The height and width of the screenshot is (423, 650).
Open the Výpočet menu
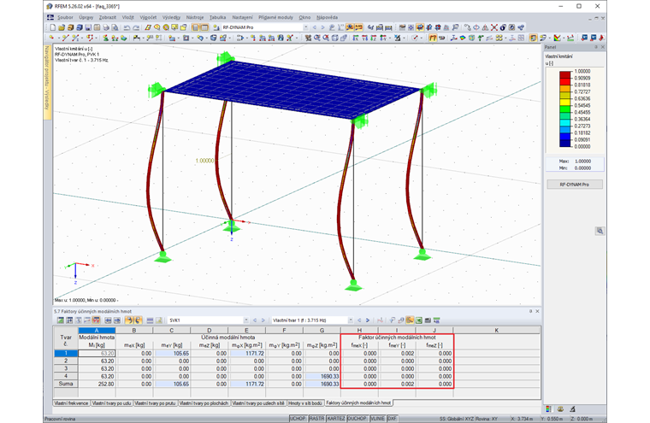[x=148, y=17]
